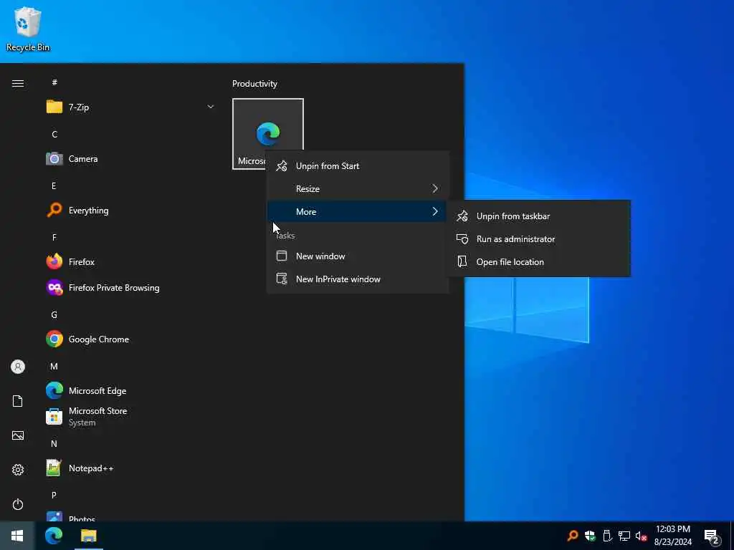Viewport: 734px width, 550px height.
Task: Click the # section header
Action: coord(54,82)
